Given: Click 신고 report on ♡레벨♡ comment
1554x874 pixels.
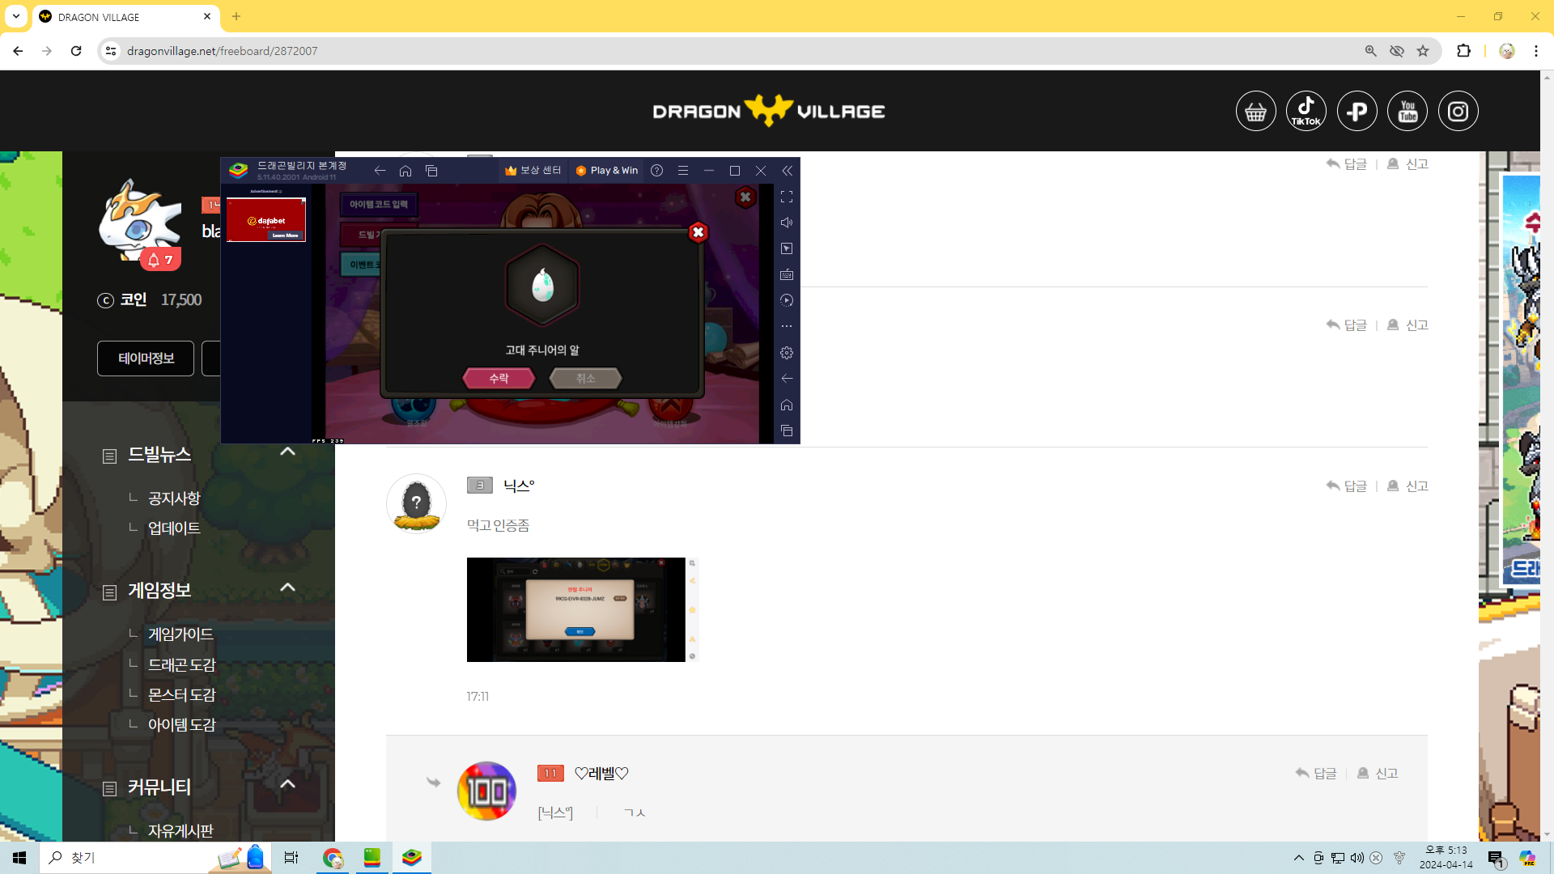Looking at the screenshot, I should 1378,774.
